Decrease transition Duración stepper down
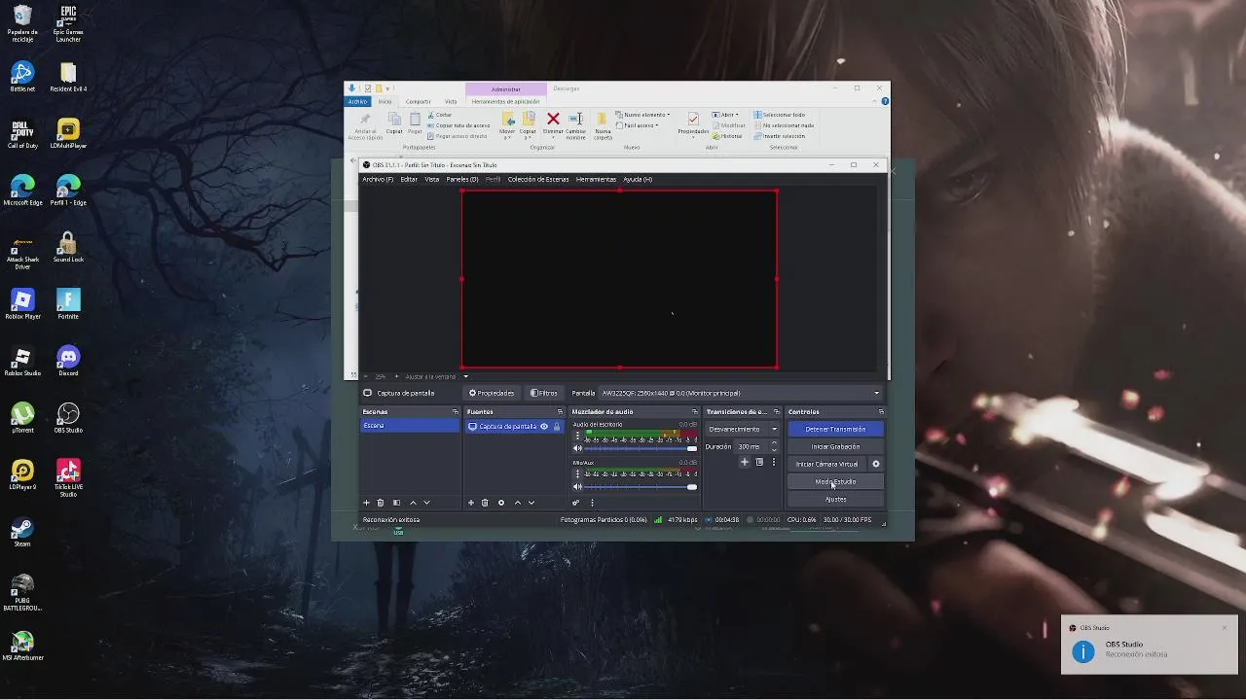The width and height of the screenshot is (1246, 700). (774, 449)
